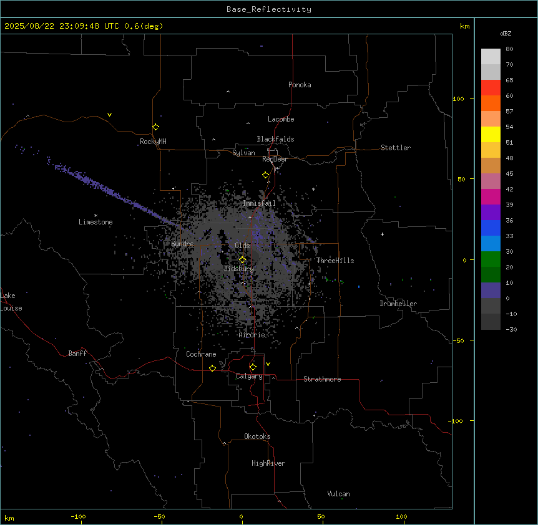Click the Stettler city label

click(x=396, y=148)
